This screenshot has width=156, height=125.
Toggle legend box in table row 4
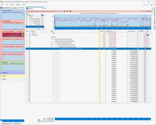[148, 39]
